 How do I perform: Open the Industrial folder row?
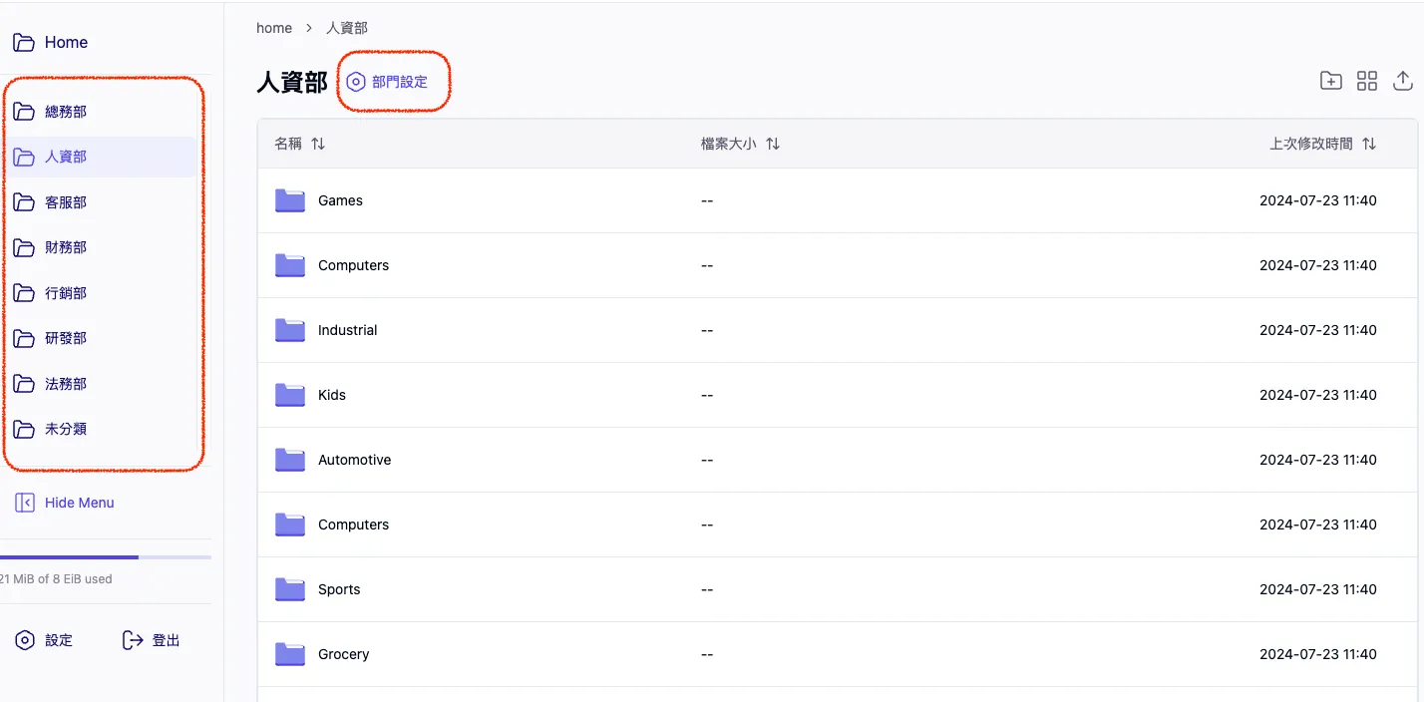(347, 330)
